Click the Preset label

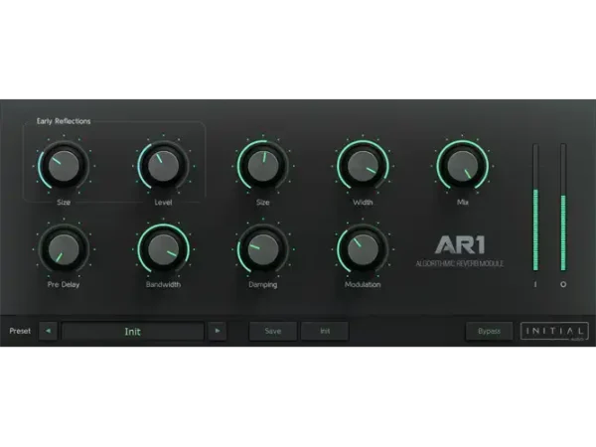20,331
